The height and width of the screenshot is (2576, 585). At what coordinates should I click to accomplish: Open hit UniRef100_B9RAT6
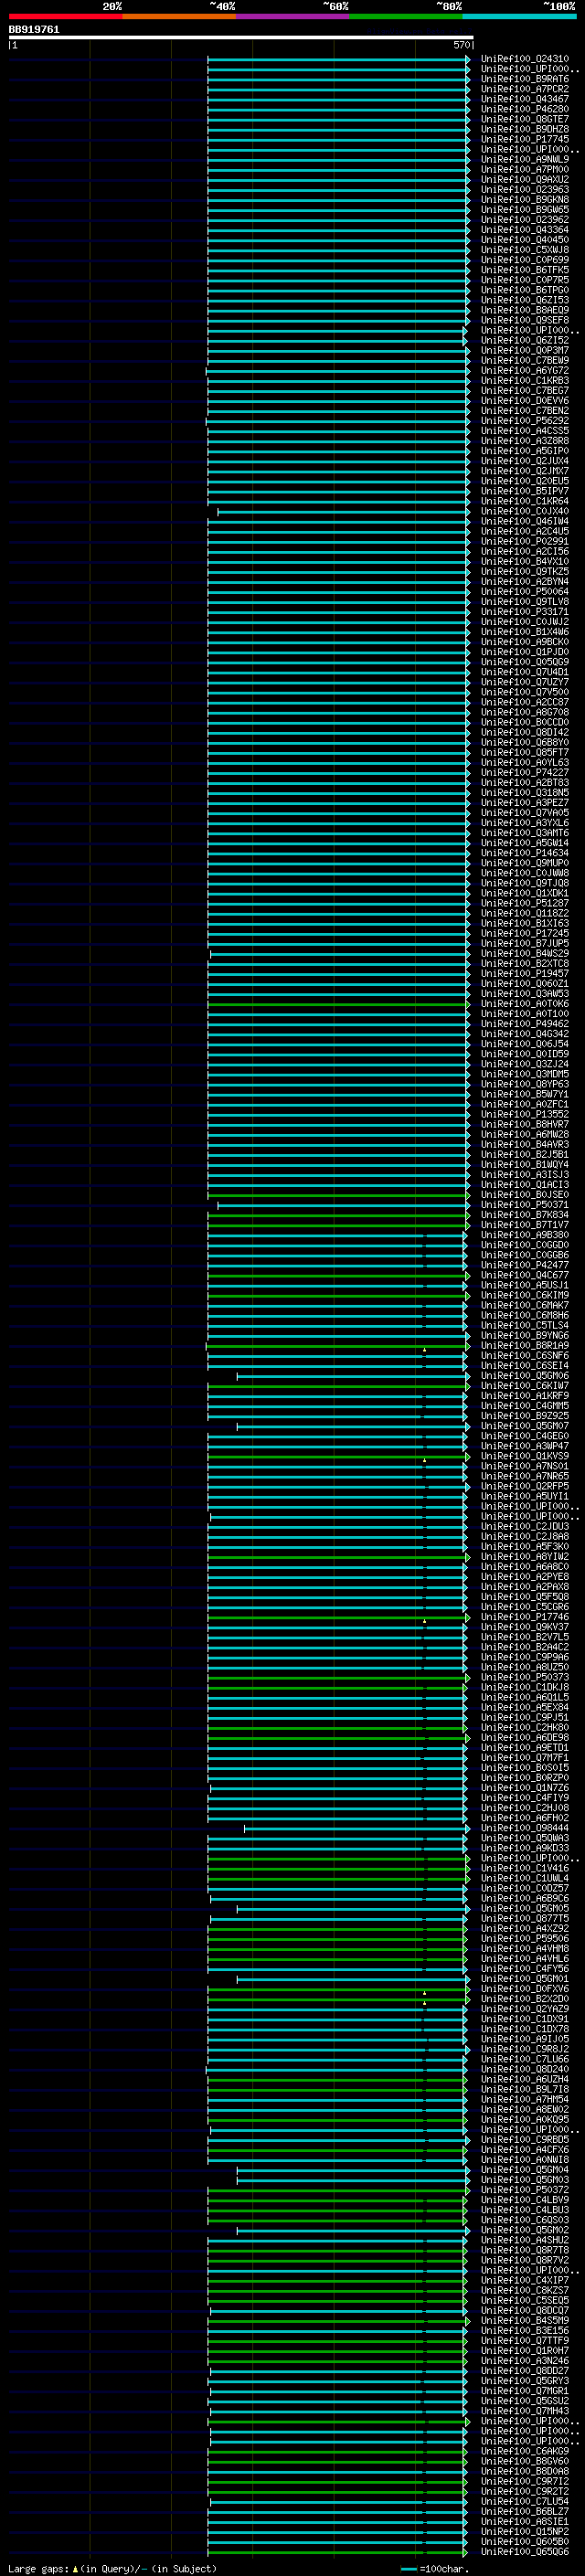tap(525, 79)
